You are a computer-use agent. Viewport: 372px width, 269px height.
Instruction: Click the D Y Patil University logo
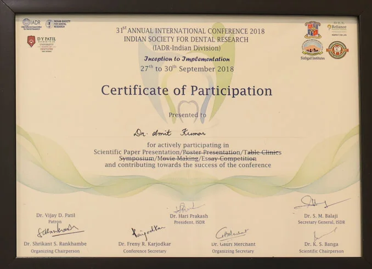tap(42, 44)
